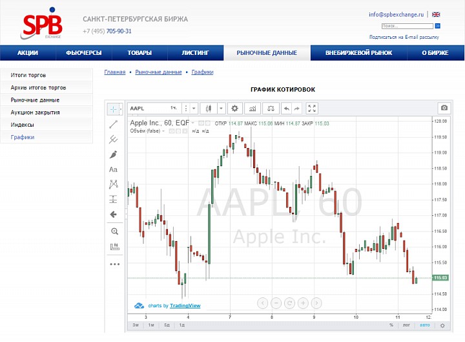Click the SPB Exchange logo
Viewport: 465px width, 342px height.
42,24
